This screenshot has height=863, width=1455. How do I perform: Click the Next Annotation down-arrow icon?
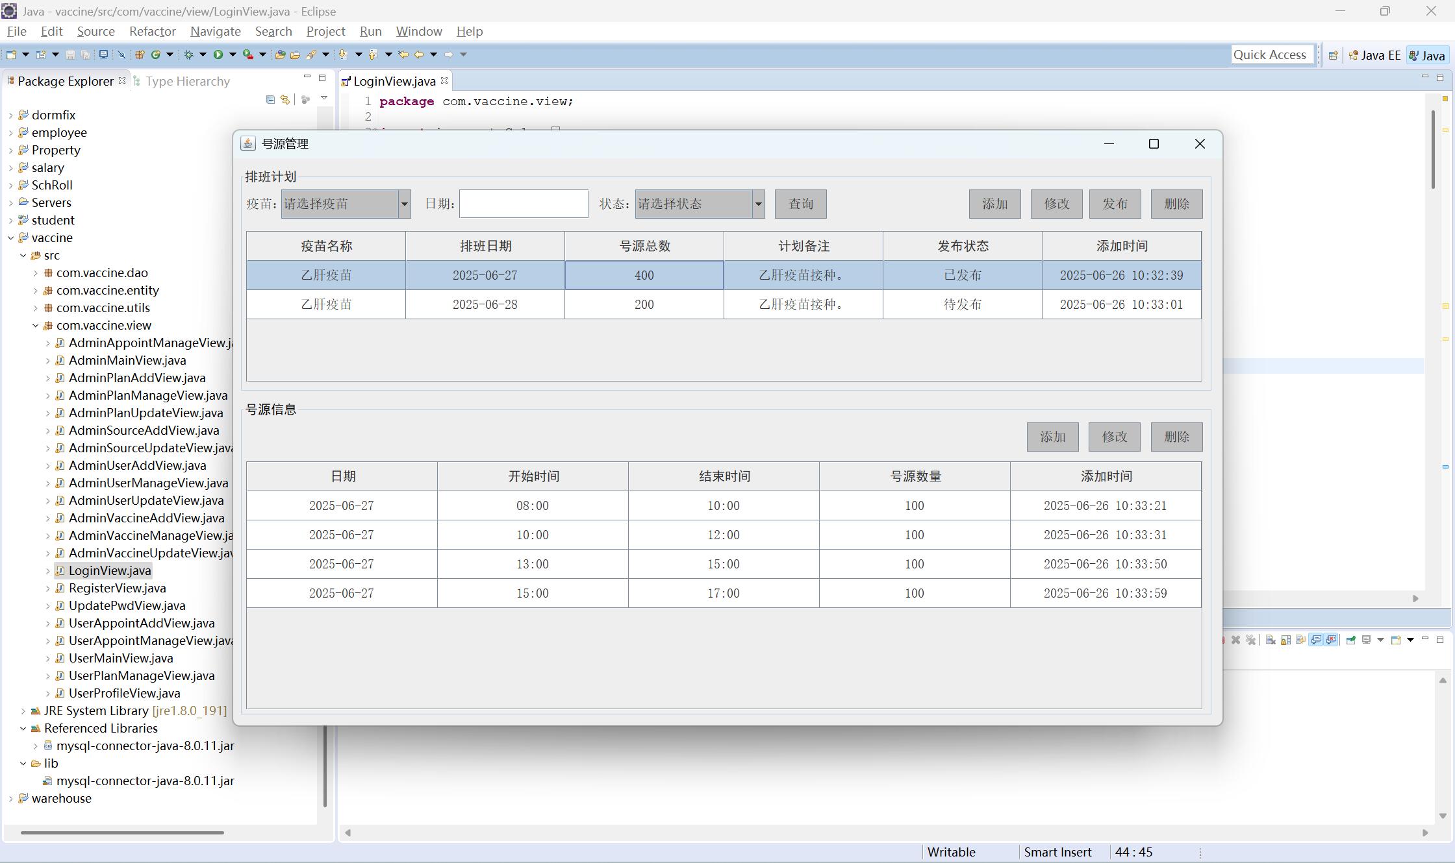343,55
